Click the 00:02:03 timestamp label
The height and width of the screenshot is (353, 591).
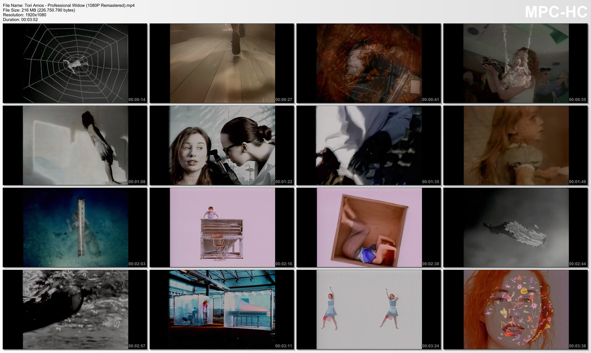coord(137,264)
